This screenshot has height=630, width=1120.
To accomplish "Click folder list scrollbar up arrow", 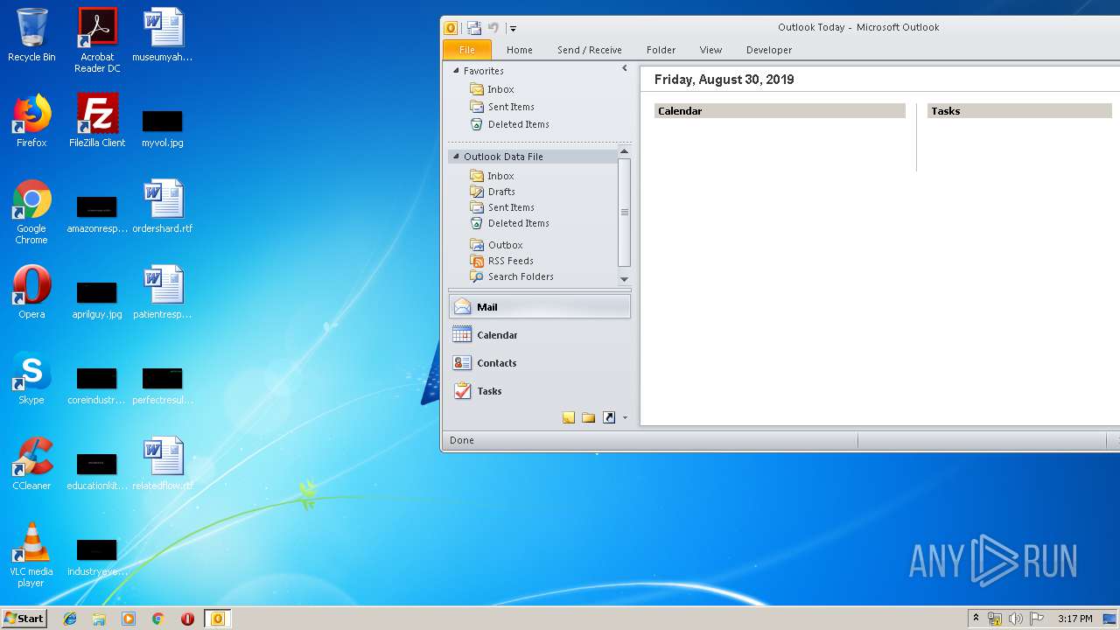I will [x=624, y=152].
